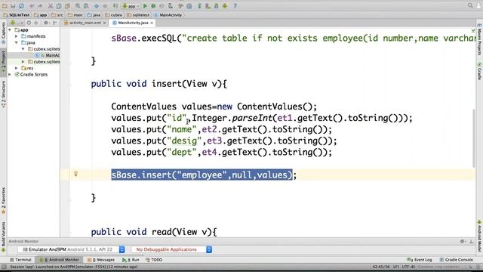Click the Save All toolbar icon
The image size is (483, 272).
[13, 6]
